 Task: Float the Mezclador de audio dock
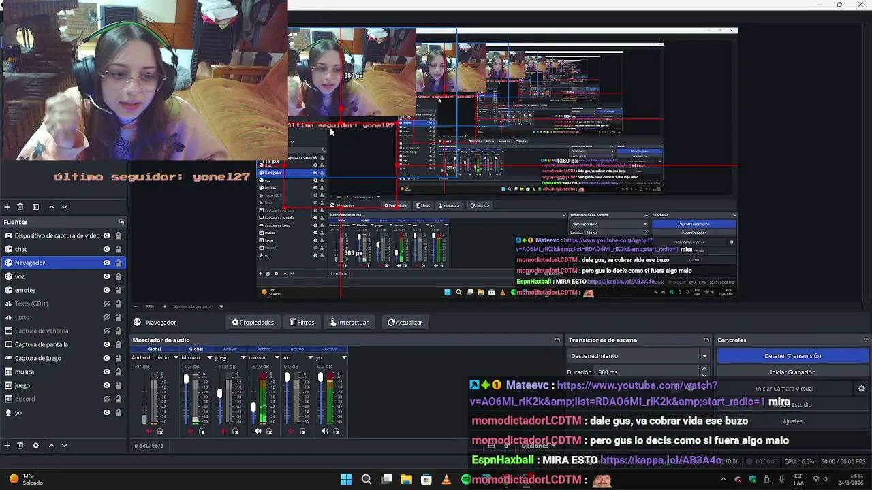(557, 340)
